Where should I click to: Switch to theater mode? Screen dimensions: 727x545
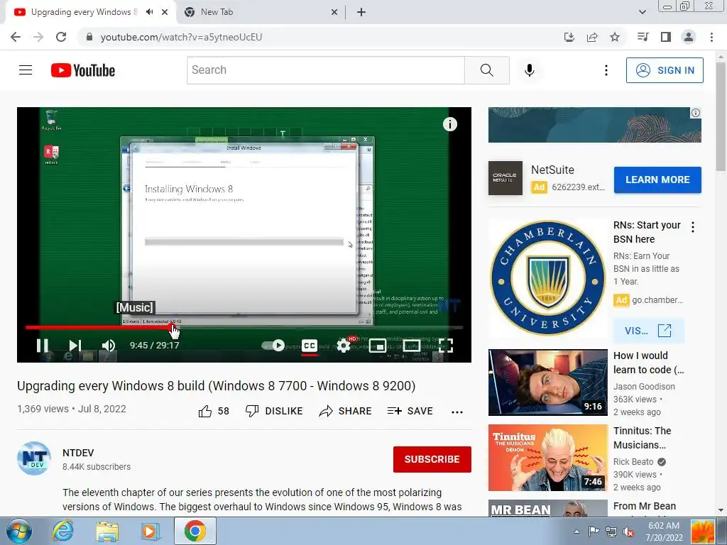click(x=411, y=346)
